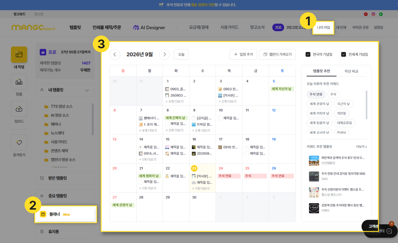Open the 받은 템플릿 item
The height and width of the screenshot is (243, 398).
[x=65, y=178]
